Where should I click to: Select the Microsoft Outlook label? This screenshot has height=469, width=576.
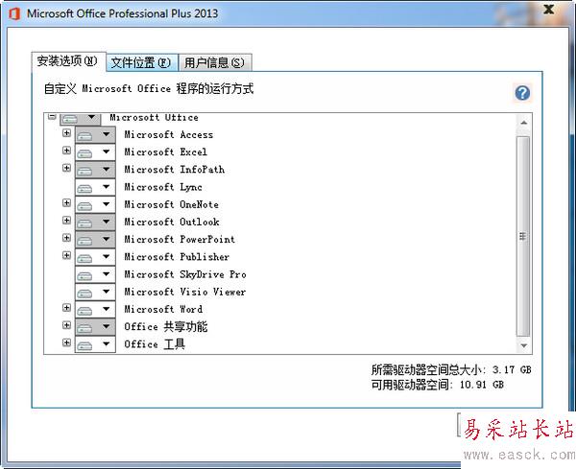point(172,222)
